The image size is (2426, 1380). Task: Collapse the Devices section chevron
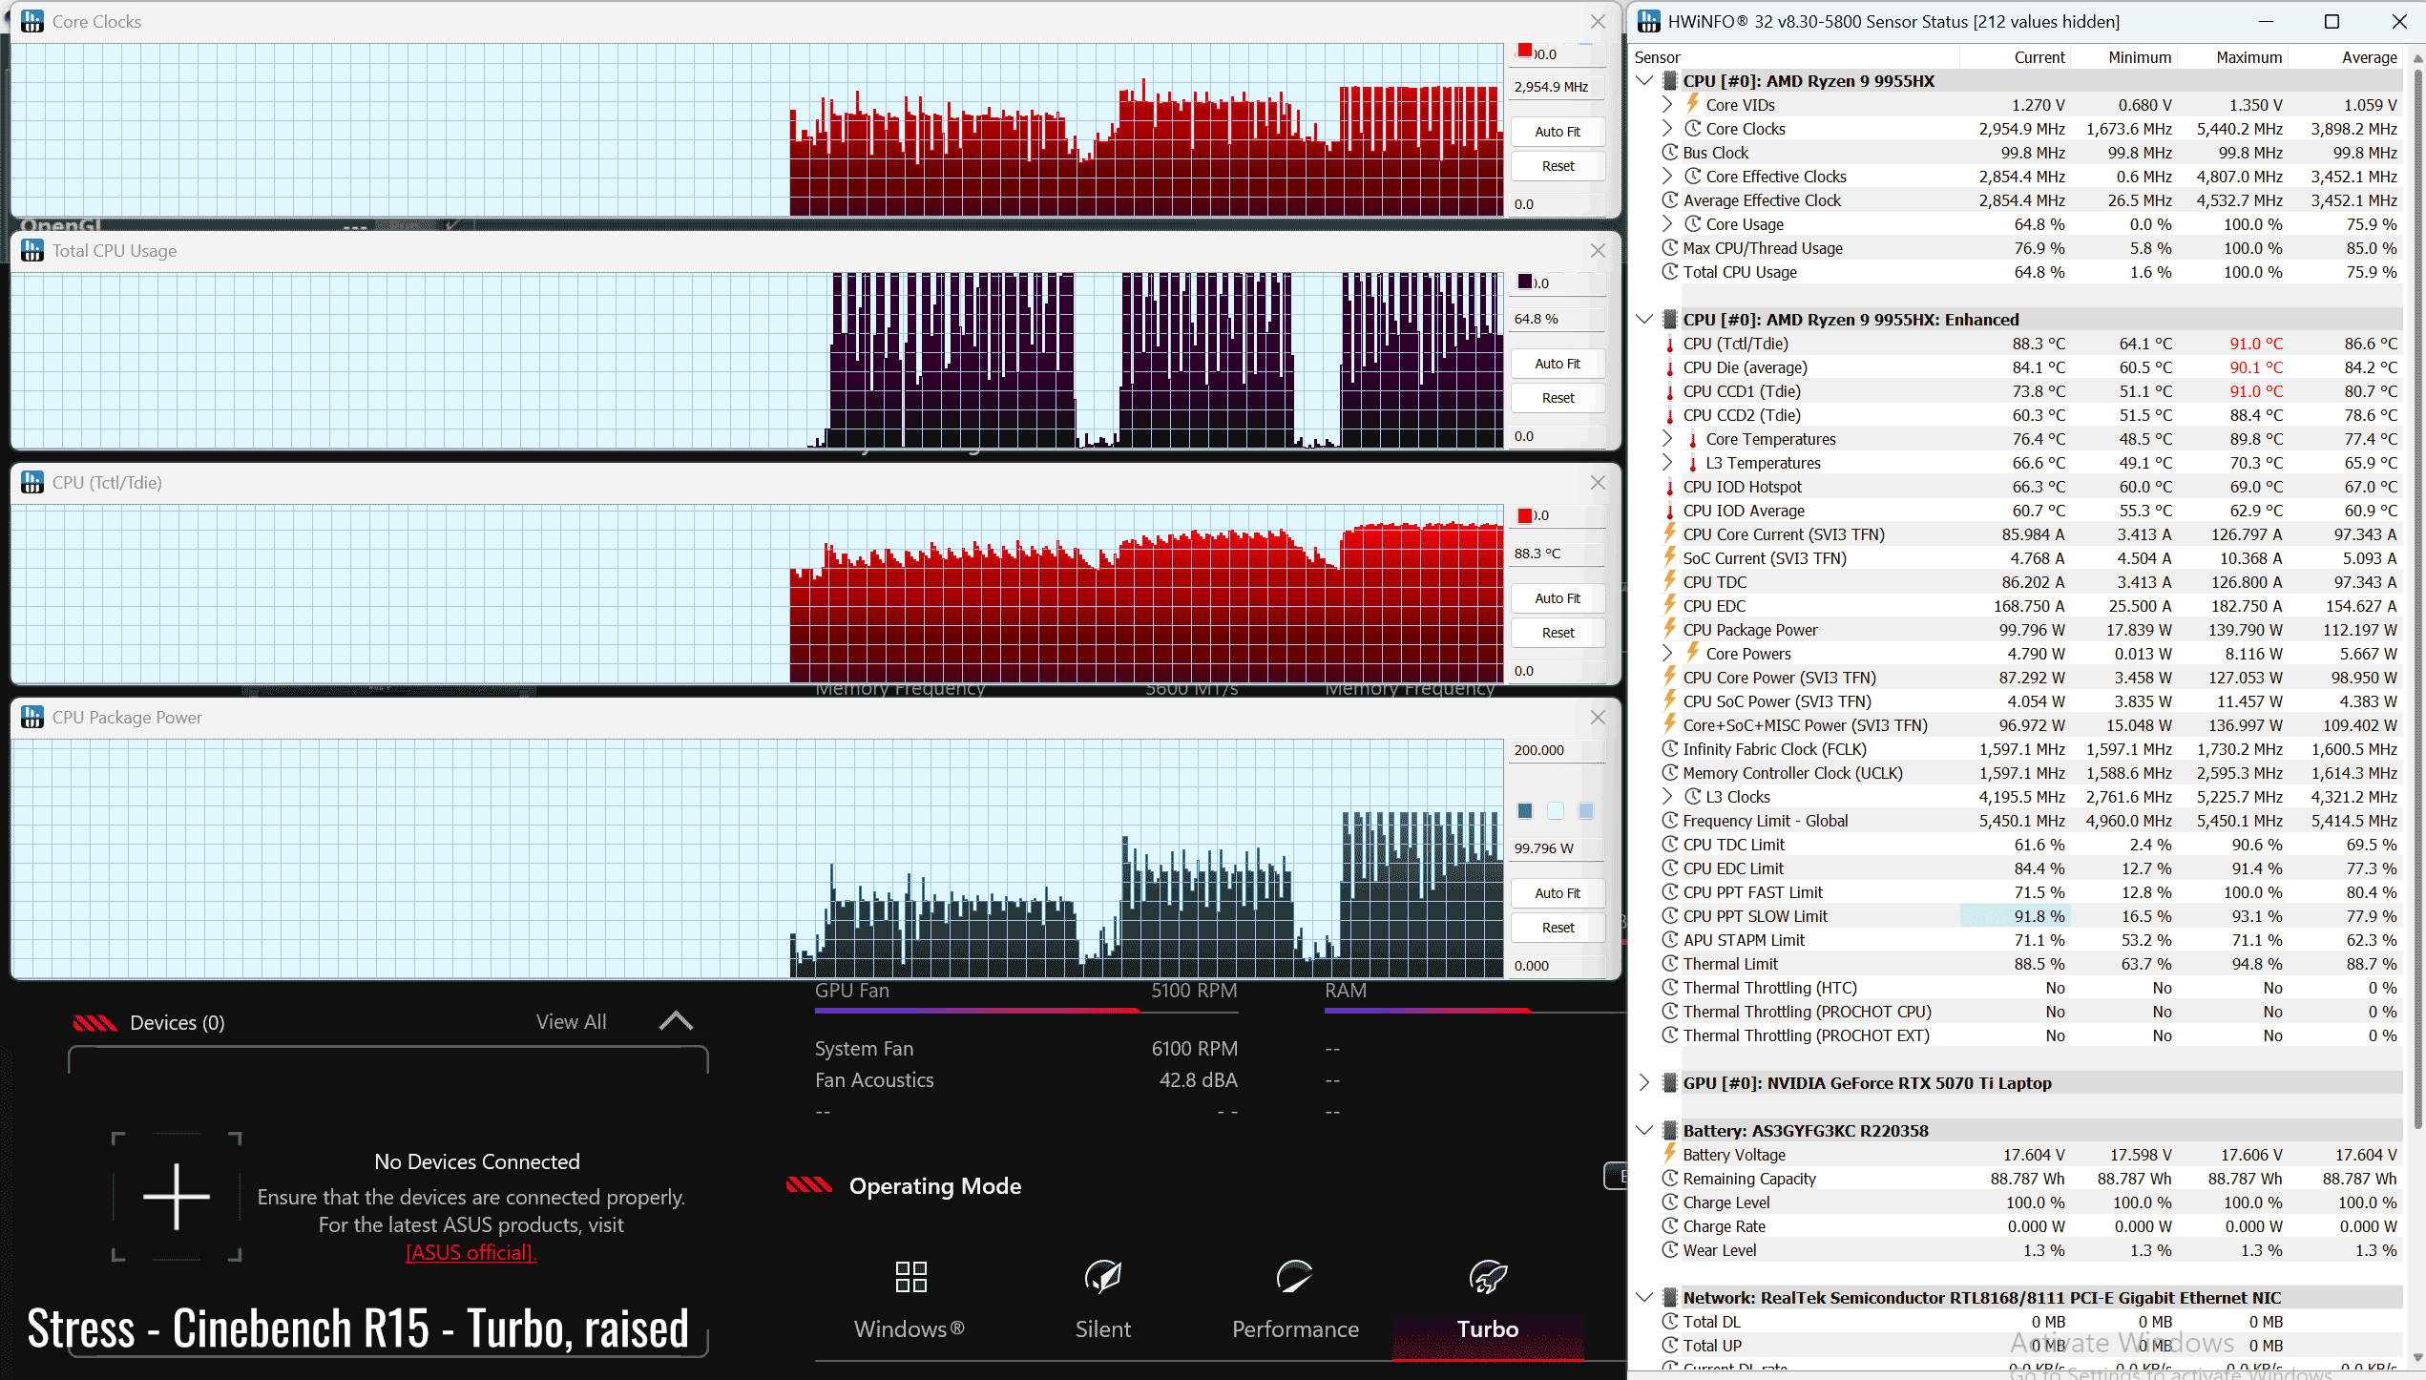(x=676, y=1021)
